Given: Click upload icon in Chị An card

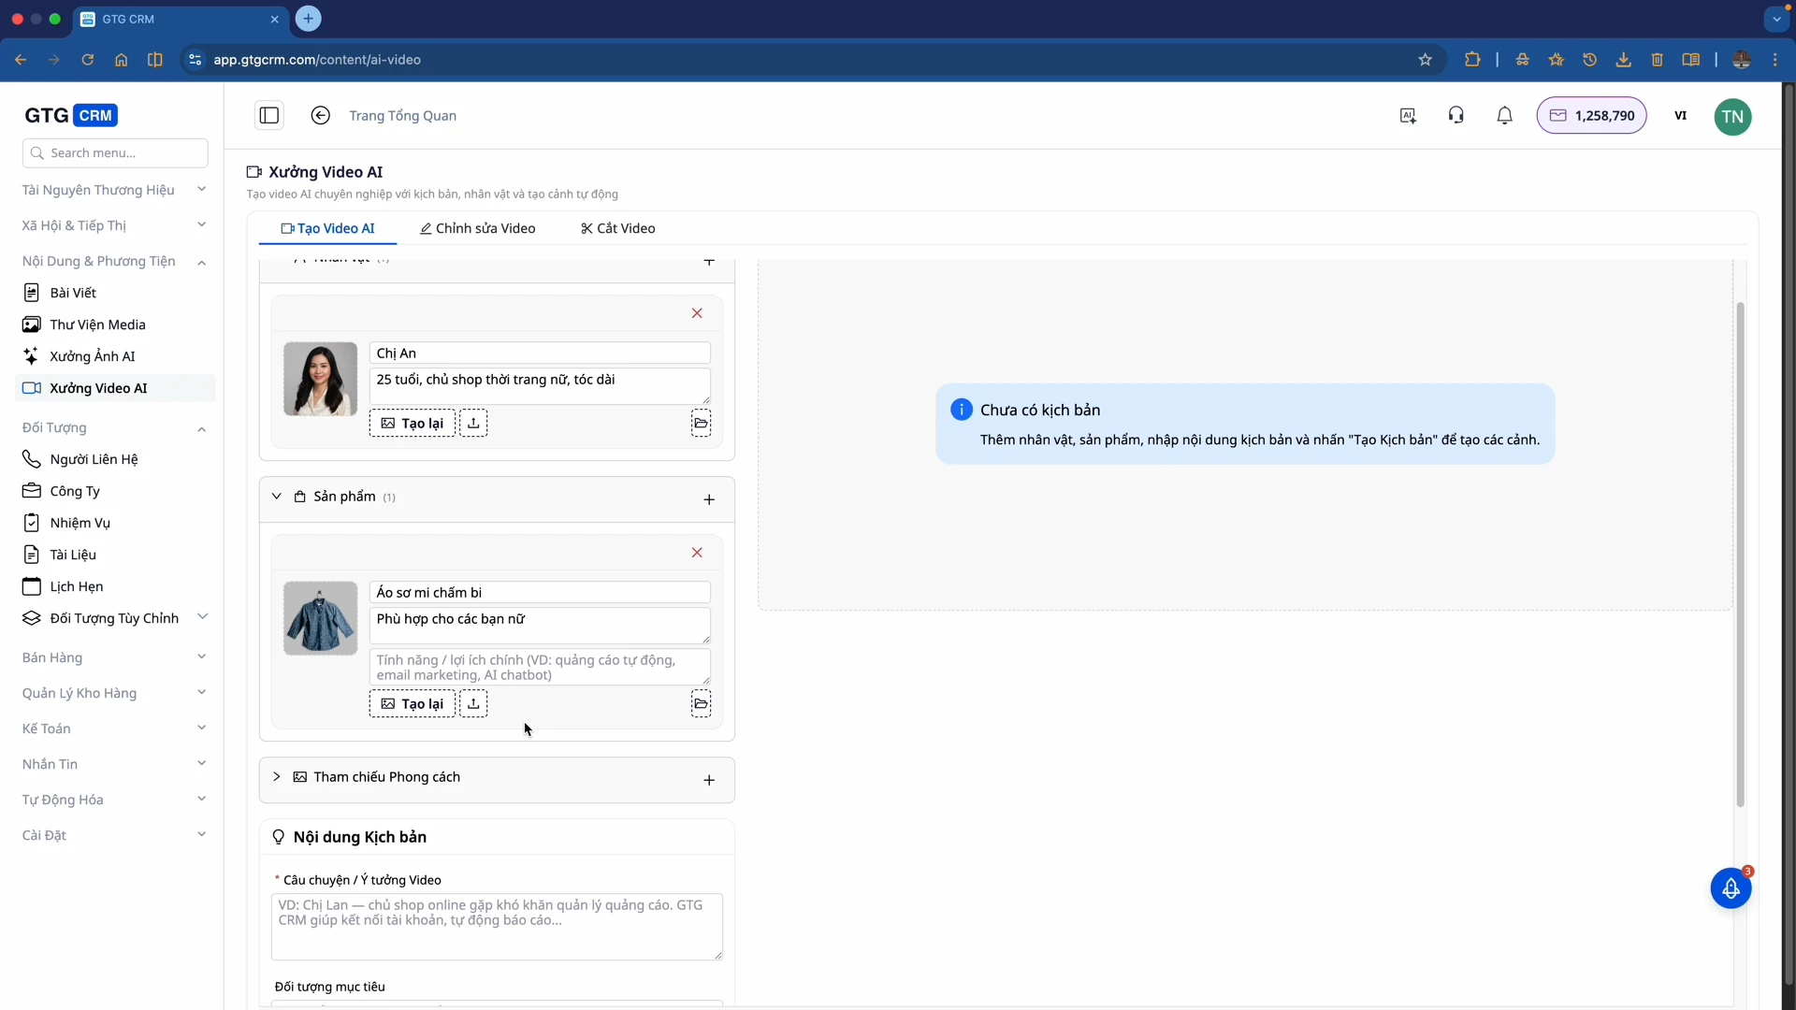Looking at the screenshot, I should 473,424.
